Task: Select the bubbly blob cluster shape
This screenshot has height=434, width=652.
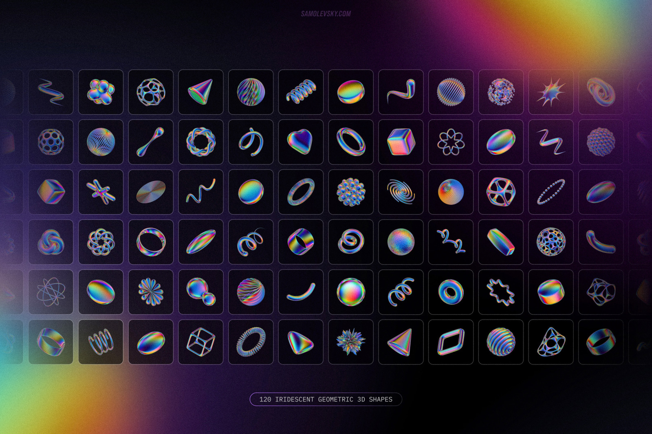Action: point(101,92)
